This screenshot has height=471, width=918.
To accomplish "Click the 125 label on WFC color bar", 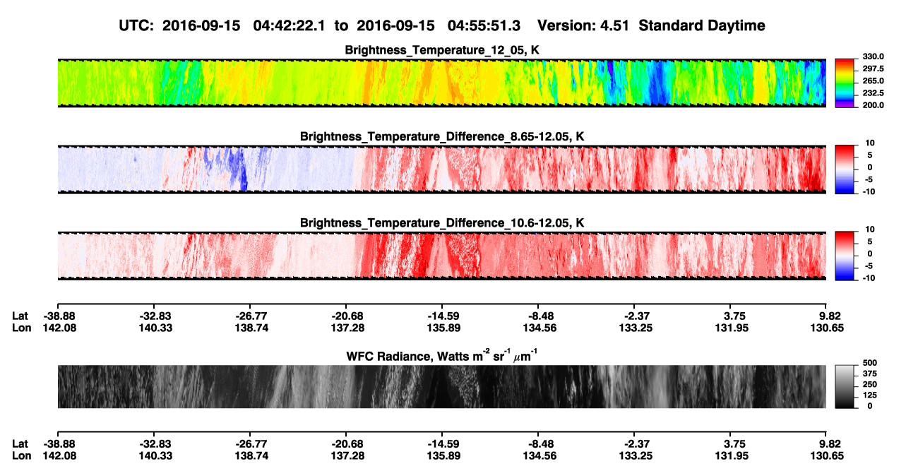I will [869, 395].
